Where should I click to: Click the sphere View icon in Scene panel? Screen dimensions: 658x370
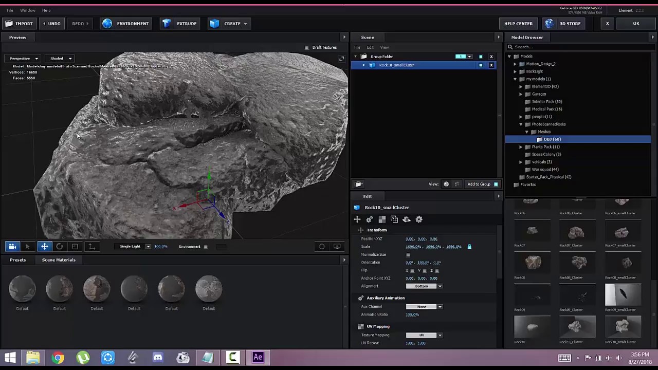tap(446, 184)
